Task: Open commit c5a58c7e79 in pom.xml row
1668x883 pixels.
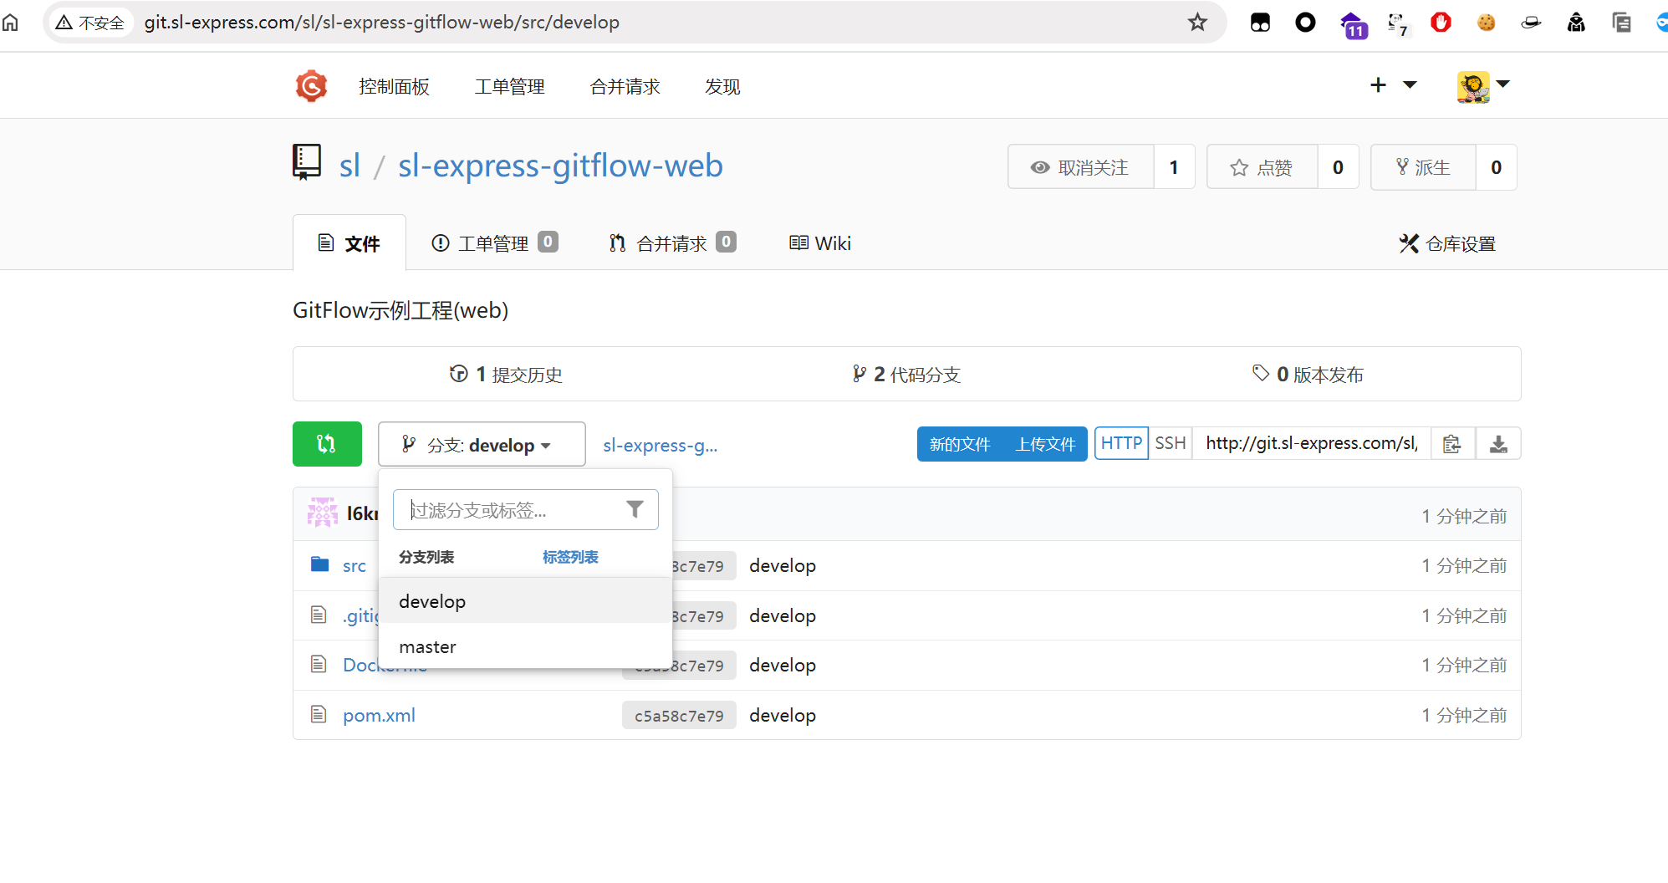Action: pyautogui.click(x=679, y=715)
